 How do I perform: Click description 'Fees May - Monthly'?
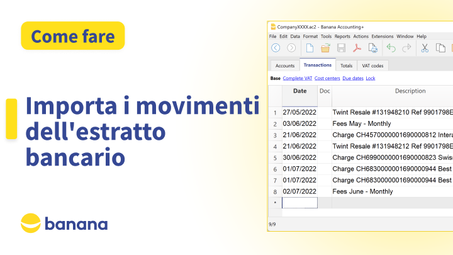click(x=362, y=124)
